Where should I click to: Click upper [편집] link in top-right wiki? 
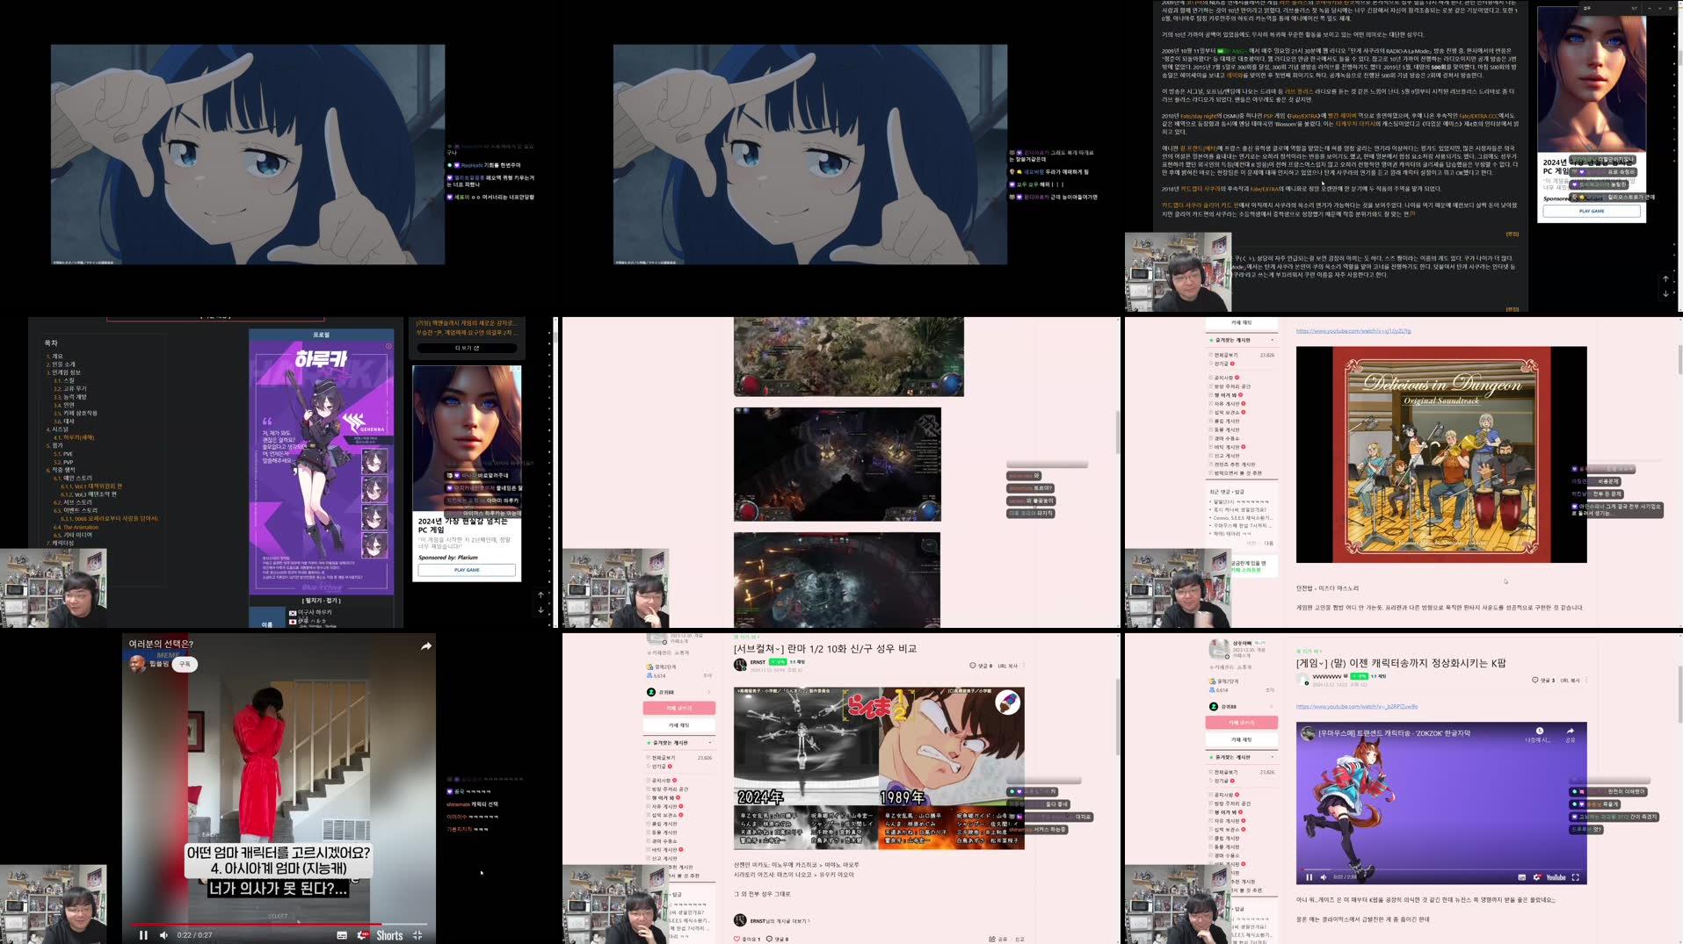pyautogui.click(x=1513, y=234)
